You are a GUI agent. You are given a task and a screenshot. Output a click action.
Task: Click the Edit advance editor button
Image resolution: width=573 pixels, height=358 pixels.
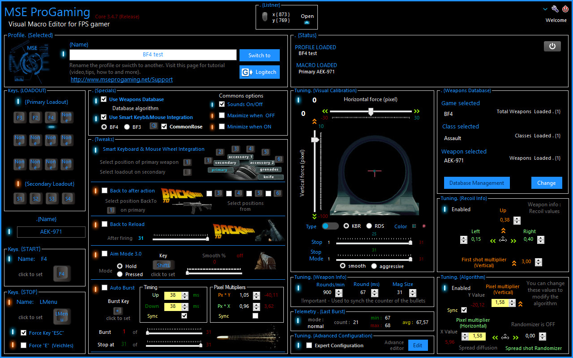[418, 345]
